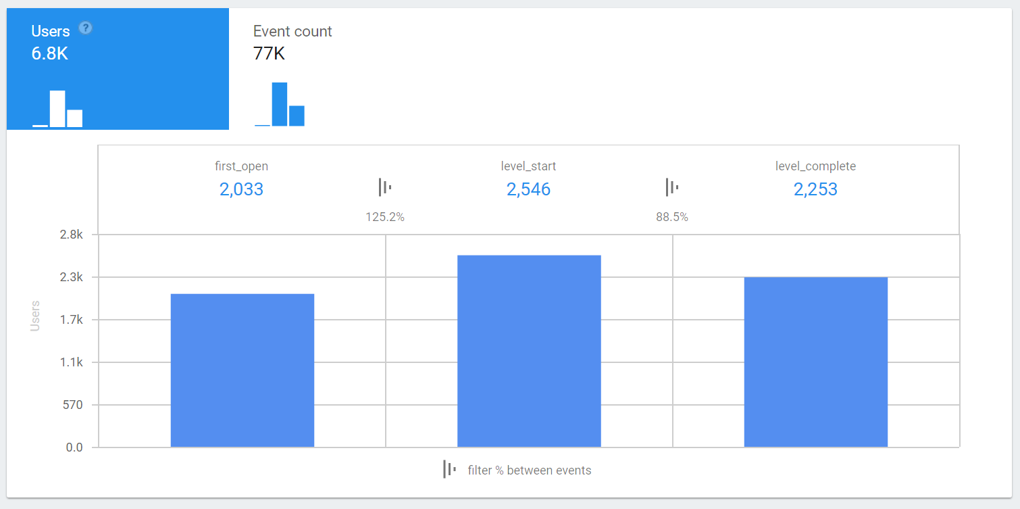Viewport: 1020px width, 509px height.
Task: Open the 2,253 level_complete user count
Action: (815, 189)
